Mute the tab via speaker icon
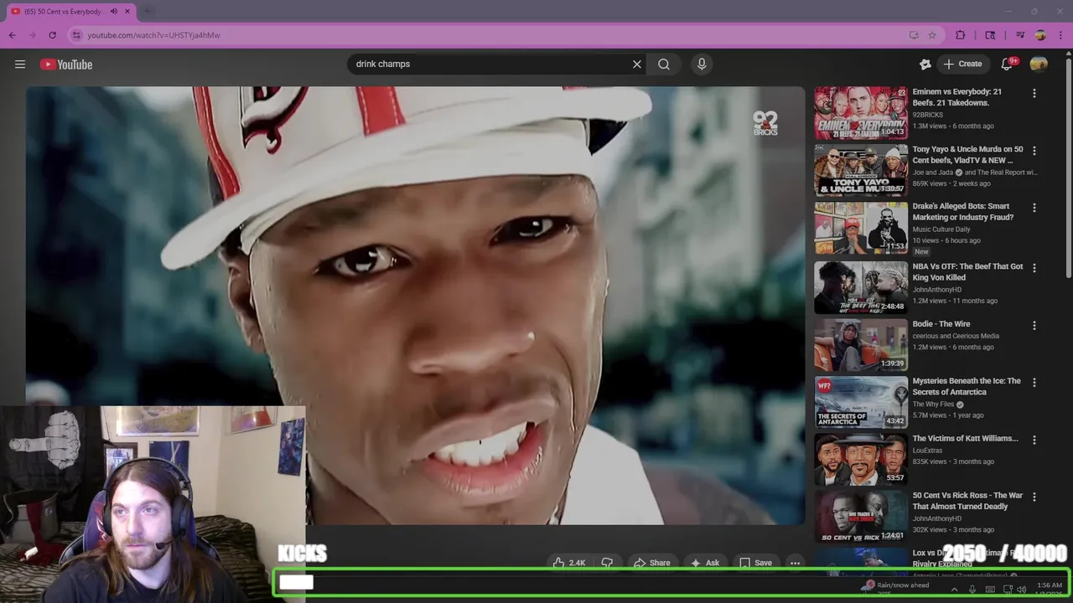Screen dimensions: 1073x603 click(x=114, y=12)
